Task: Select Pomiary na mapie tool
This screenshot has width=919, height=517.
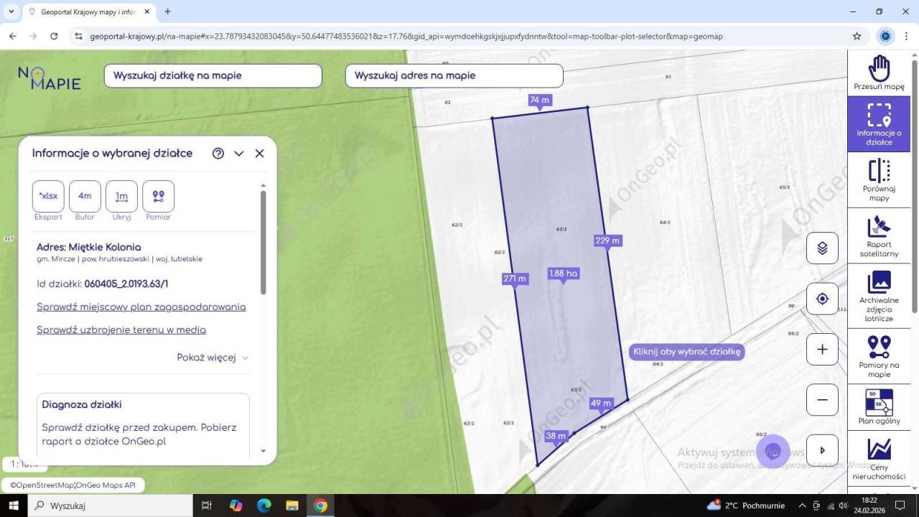Action: [879, 355]
